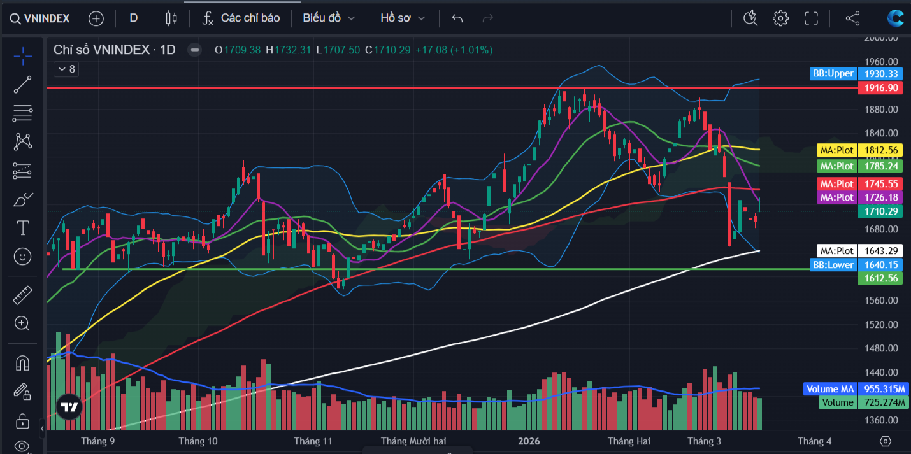
Task: Select the brush drawing tool
Action: click(x=23, y=199)
